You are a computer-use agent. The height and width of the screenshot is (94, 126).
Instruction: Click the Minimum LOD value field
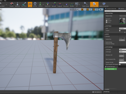[x=122, y=56]
